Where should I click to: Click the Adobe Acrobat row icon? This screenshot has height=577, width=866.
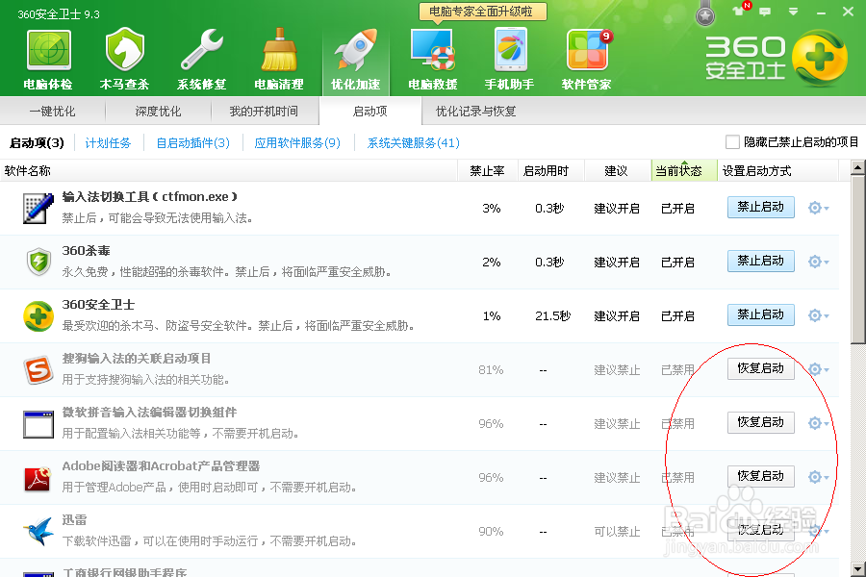pos(38,478)
